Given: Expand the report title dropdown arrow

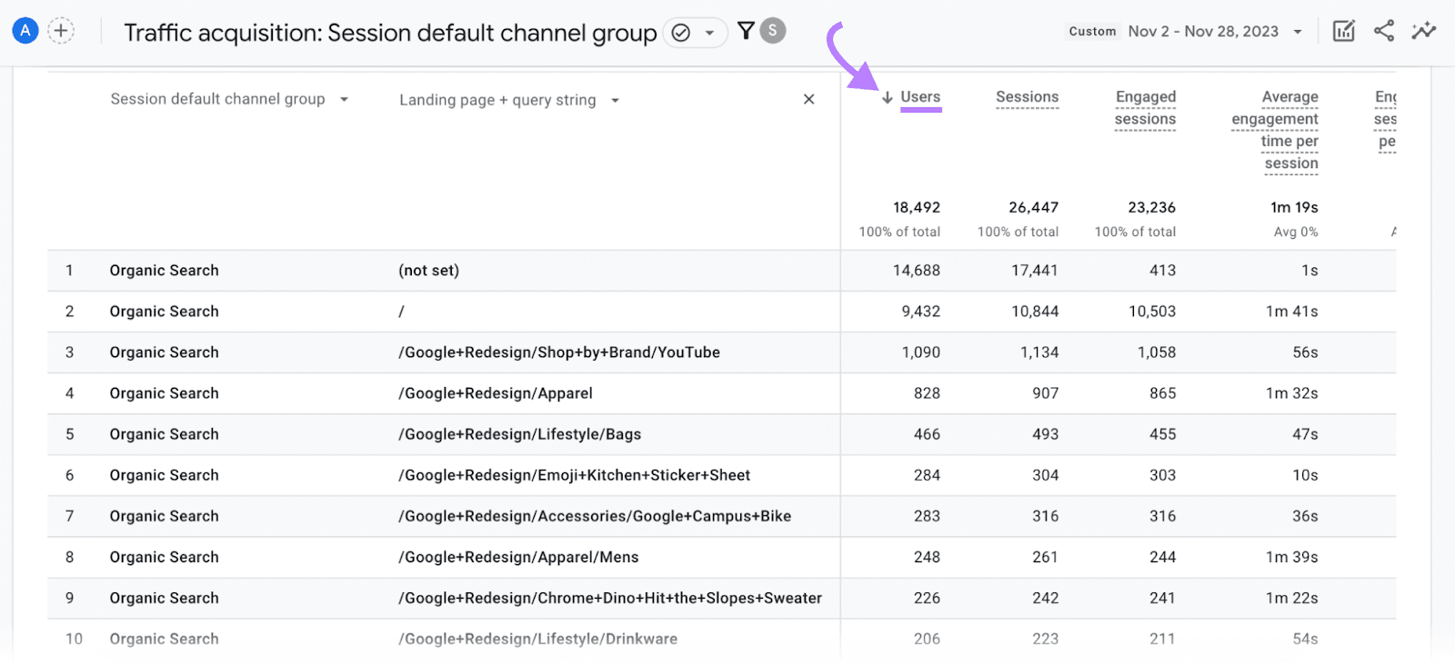Looking at the screenshot, I should point(709,34).
